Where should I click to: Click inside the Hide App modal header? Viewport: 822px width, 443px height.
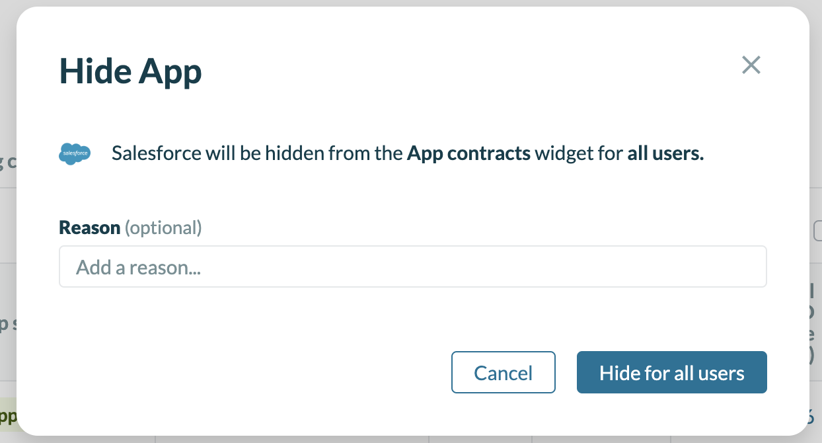130,71
